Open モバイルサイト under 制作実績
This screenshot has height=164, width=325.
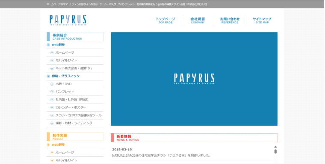click(x=66, y=161)
